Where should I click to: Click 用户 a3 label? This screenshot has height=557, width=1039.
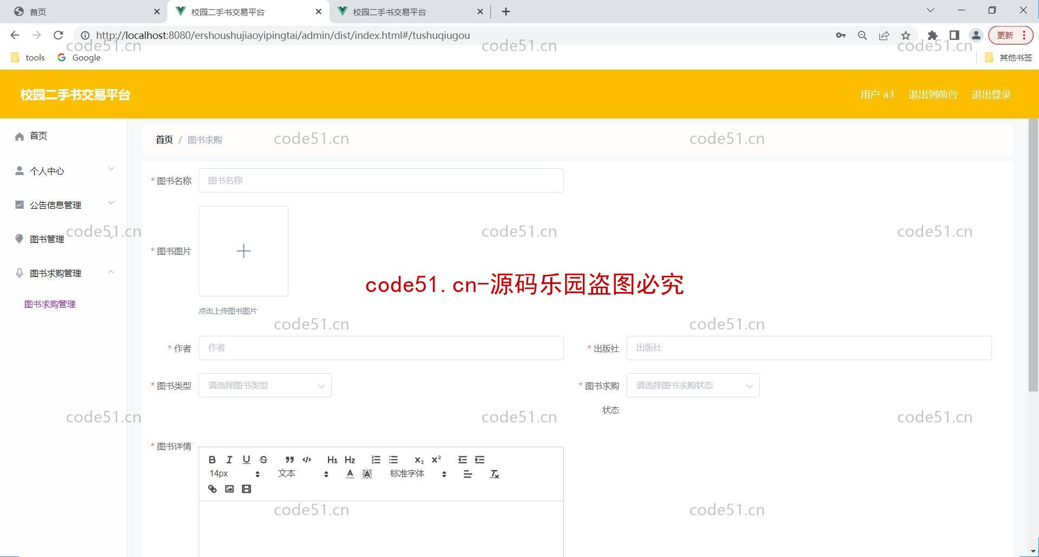pos(877,95)
